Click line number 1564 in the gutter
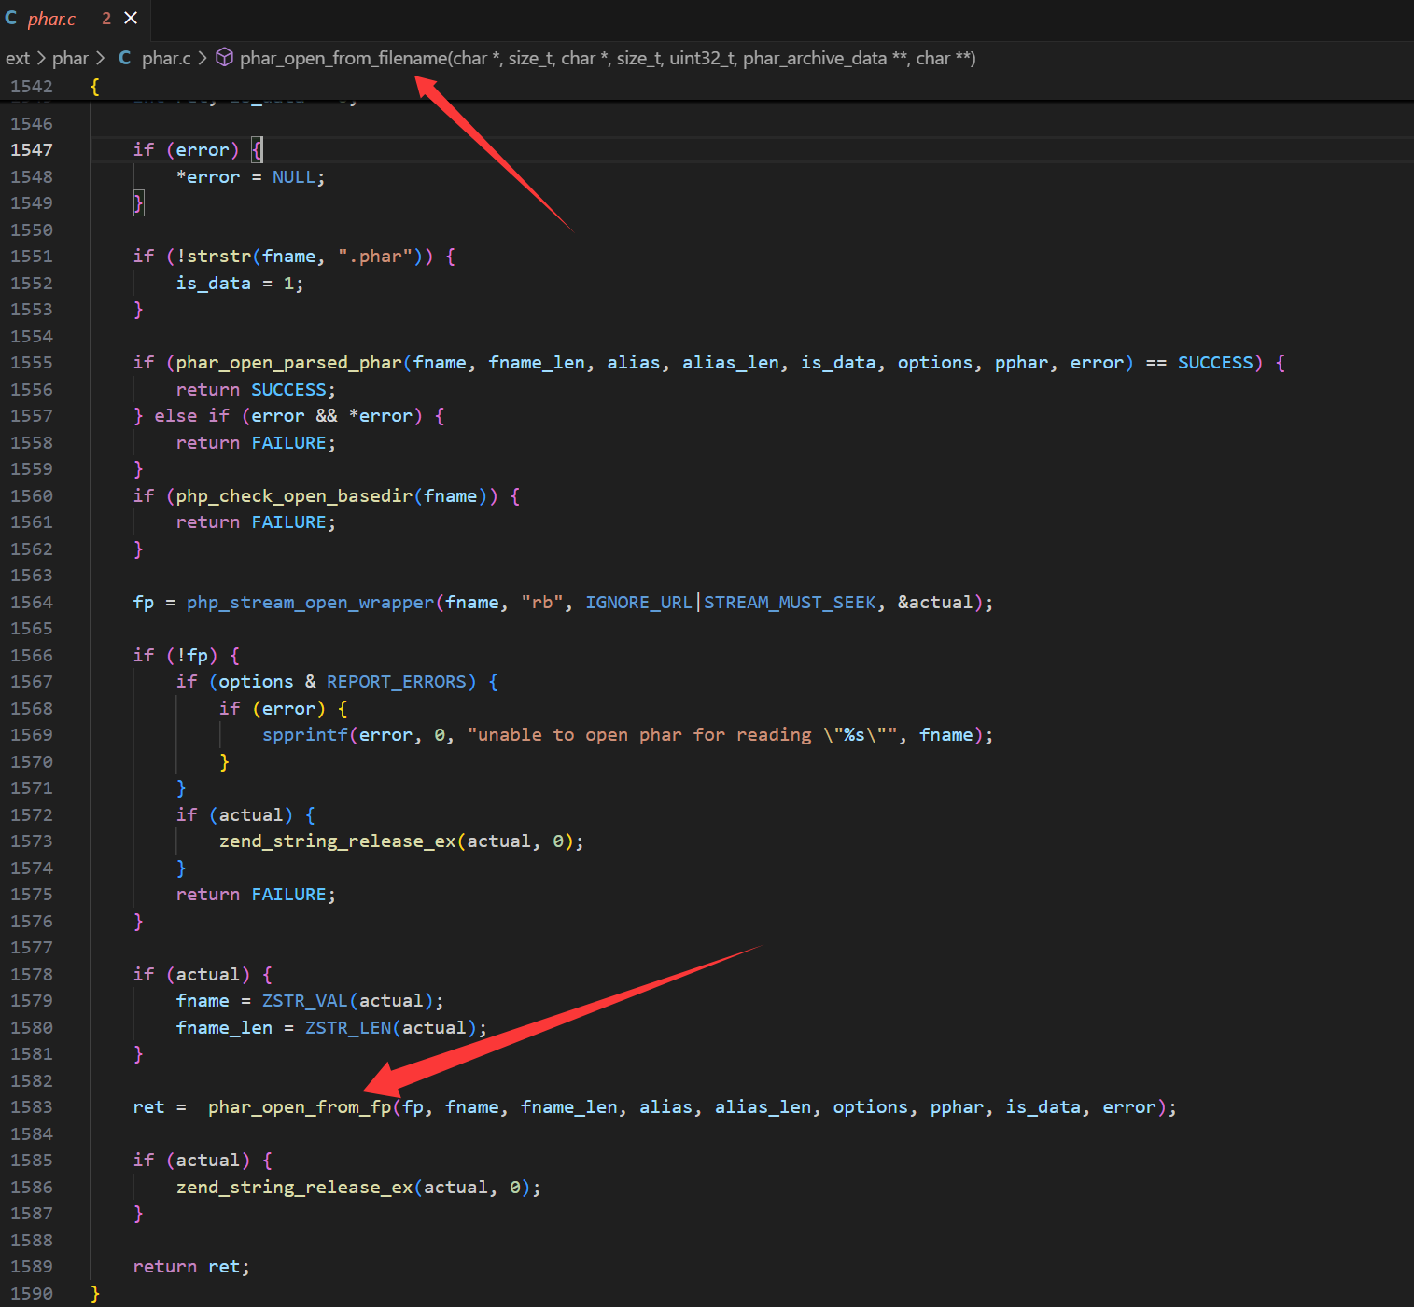This screenshot has width=1414, height=1307. pyautogui.click(x=32, y=603)
